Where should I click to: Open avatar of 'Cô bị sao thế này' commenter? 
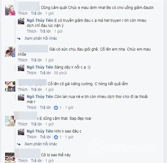tap(10, 158)
